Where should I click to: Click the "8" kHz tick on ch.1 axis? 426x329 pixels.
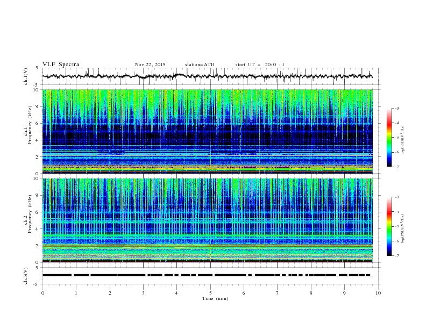(38, 106)
